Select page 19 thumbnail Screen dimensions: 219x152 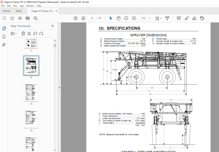click(x=31, y=92)
